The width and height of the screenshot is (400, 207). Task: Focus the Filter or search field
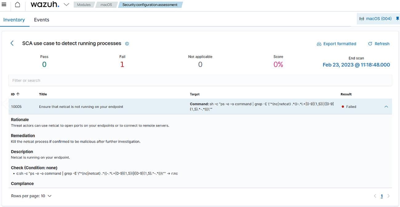pos(200,81)
